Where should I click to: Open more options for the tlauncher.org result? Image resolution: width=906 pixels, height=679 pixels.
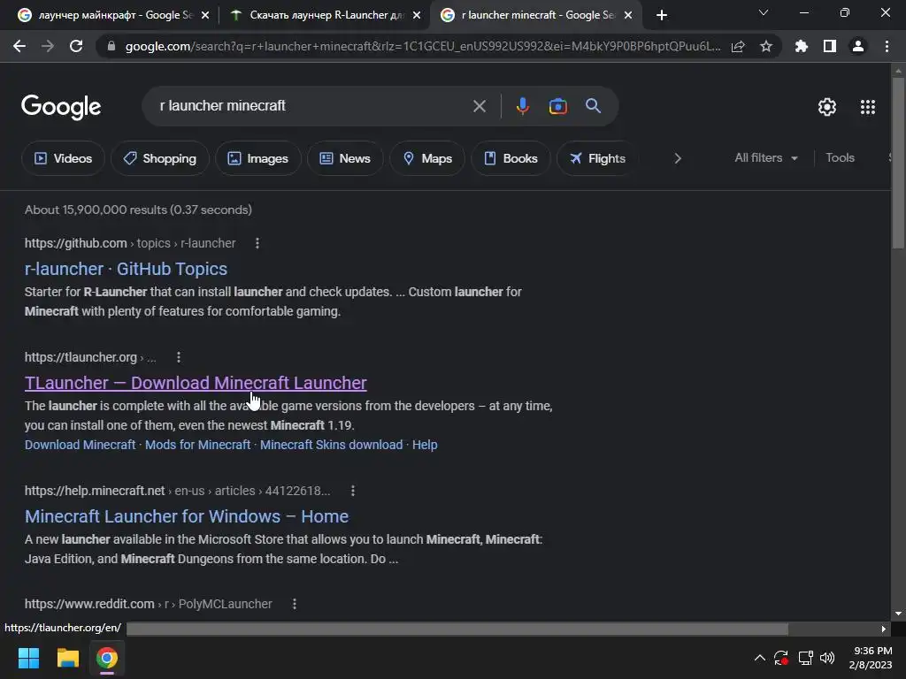coord(179,357)
